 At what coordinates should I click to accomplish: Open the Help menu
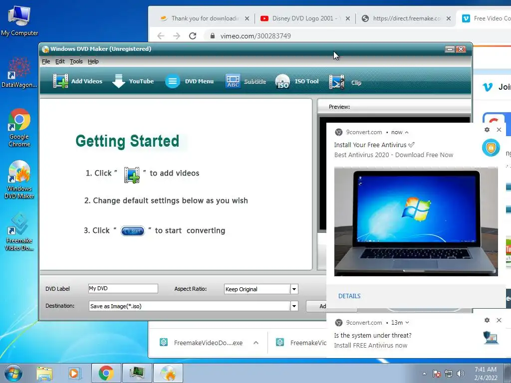(93, 61)
